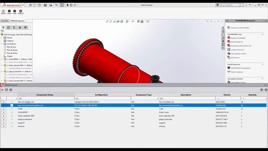
Task: Expand the SOLIDWORKS menu arrow beside the logo
Action: pyautogui.click(x=23, y=5)
